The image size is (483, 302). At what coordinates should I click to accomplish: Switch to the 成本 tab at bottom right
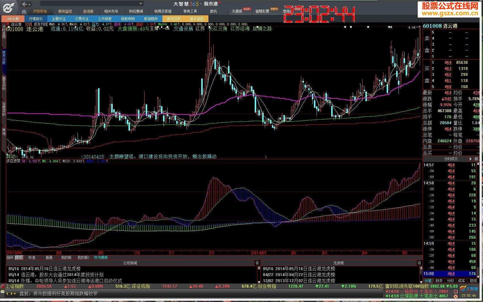461,281
